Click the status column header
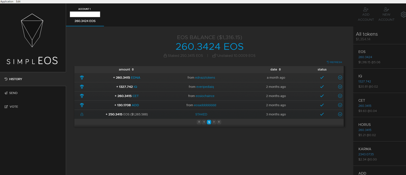This screenshot has height=175, width=406. click(x=322, y=70)
